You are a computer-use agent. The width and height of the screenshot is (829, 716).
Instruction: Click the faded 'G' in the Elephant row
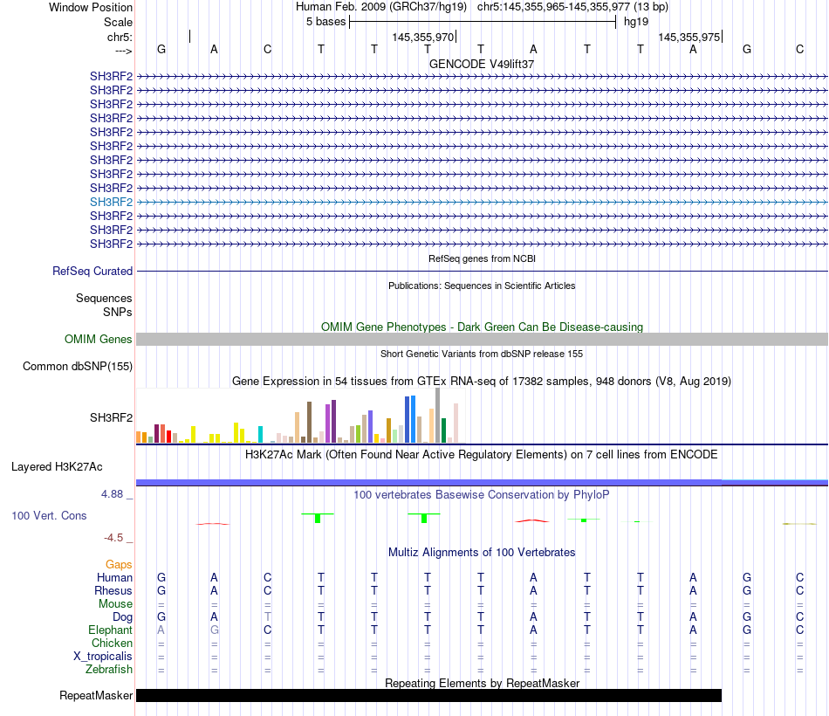pos(214,630)
